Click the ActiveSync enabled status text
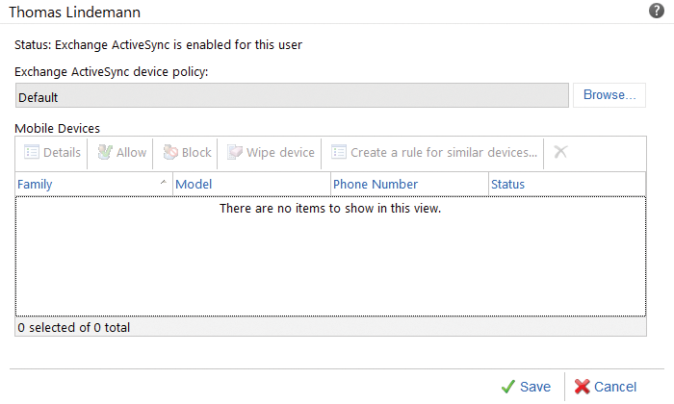674x404 pixels. click(158, 44)
